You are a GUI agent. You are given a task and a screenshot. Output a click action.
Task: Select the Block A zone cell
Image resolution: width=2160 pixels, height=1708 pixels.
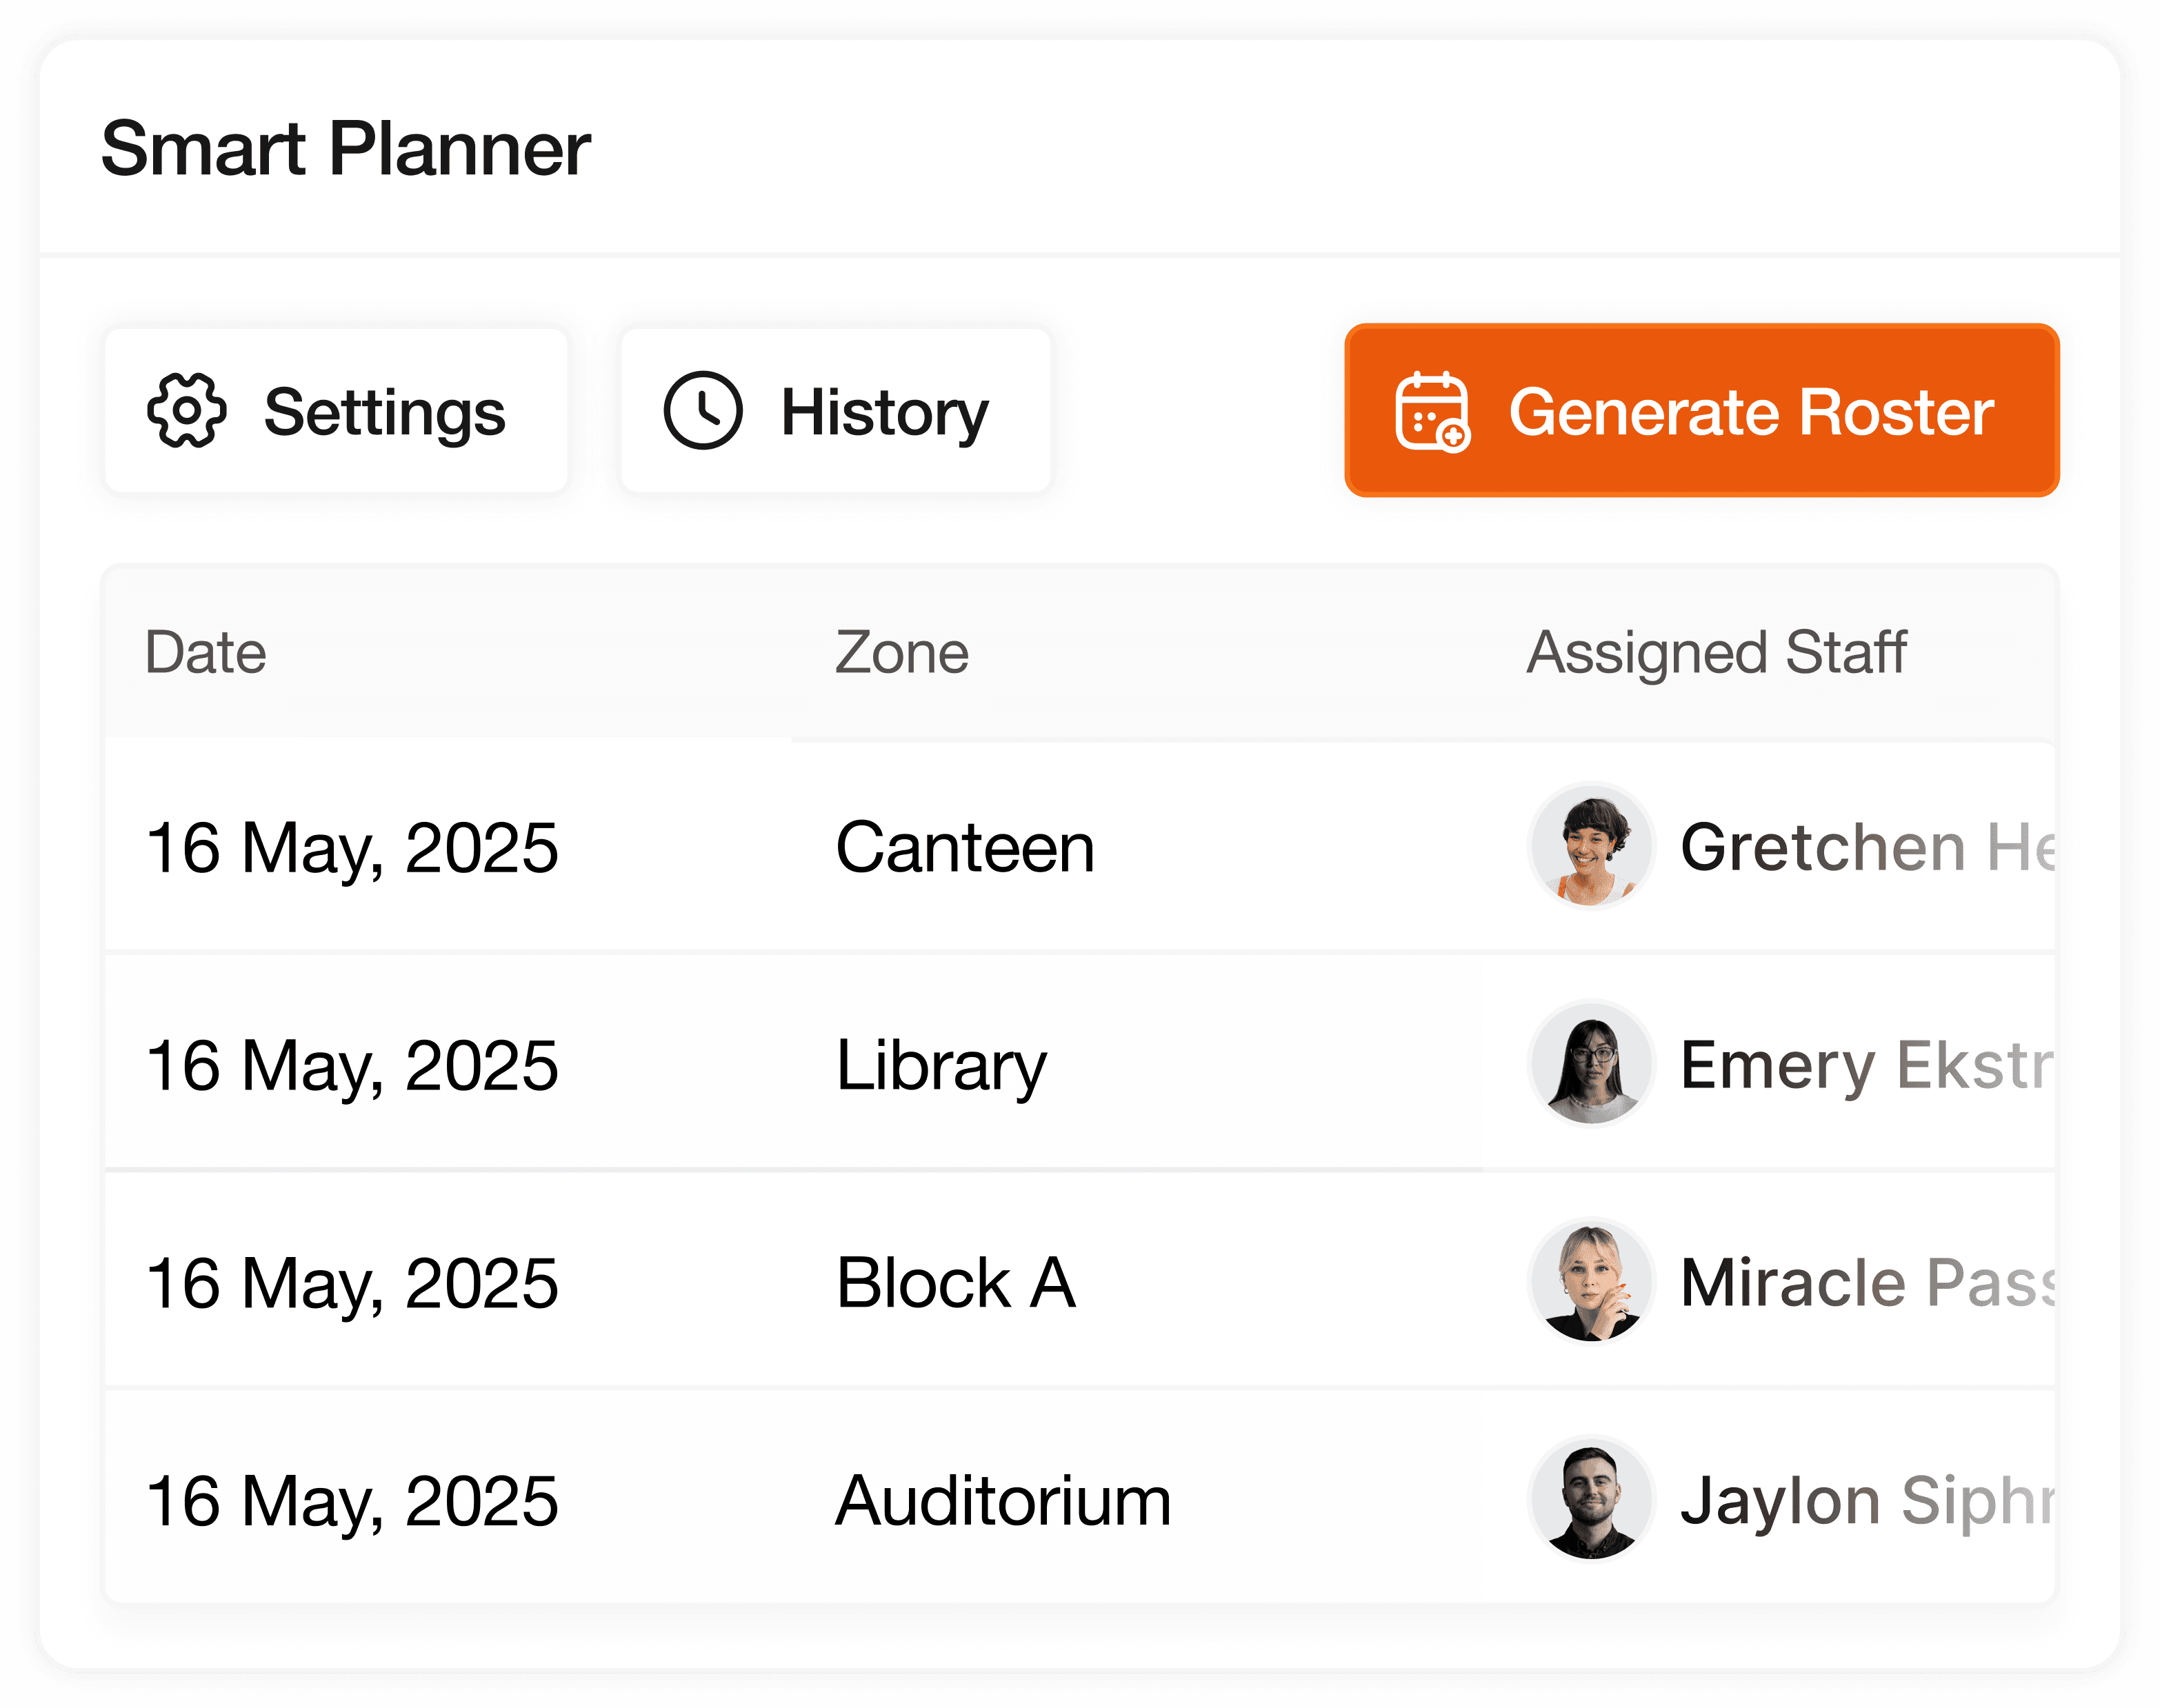[x=956, y=1284]
